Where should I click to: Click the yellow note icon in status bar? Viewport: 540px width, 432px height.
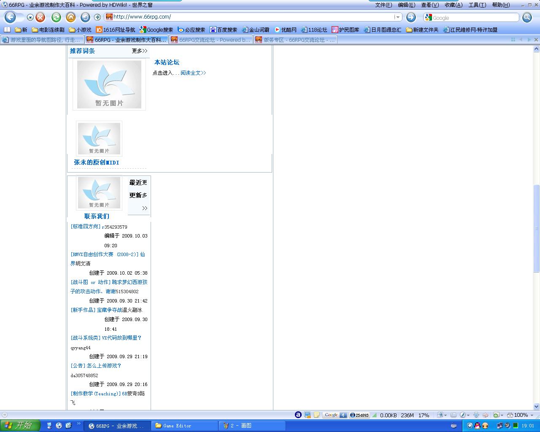pos(317,415)
